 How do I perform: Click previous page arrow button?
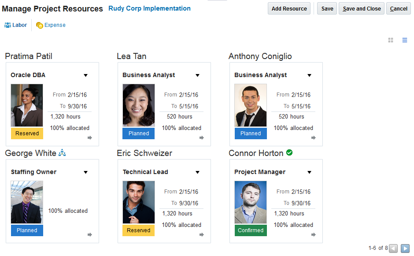(393, 249)
